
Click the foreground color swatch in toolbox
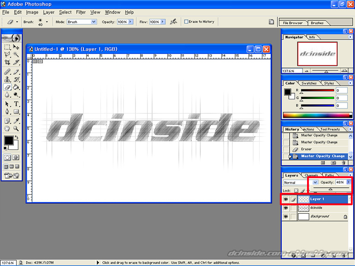coord(9,140)
